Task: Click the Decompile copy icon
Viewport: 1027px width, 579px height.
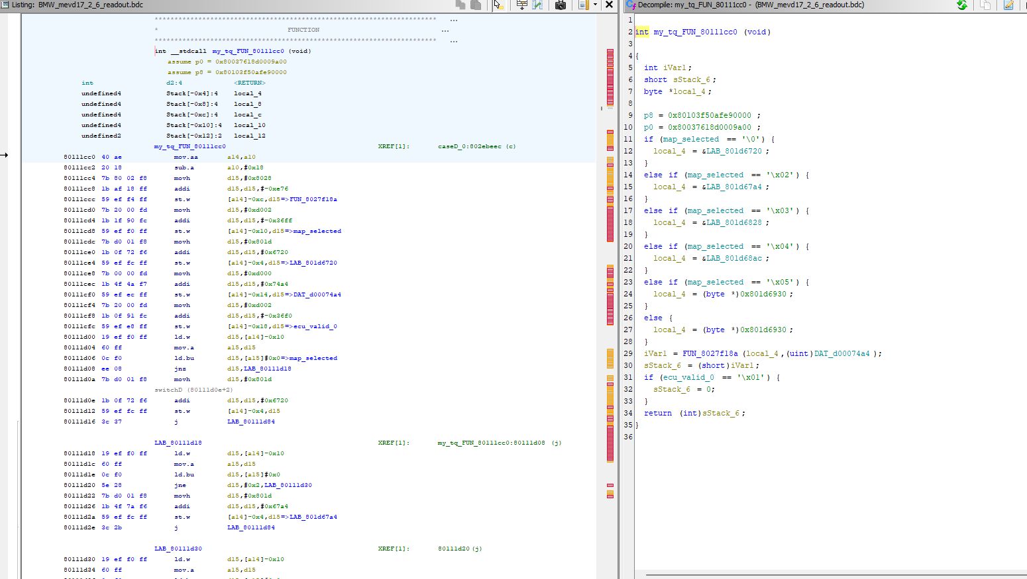Action: 985,5
